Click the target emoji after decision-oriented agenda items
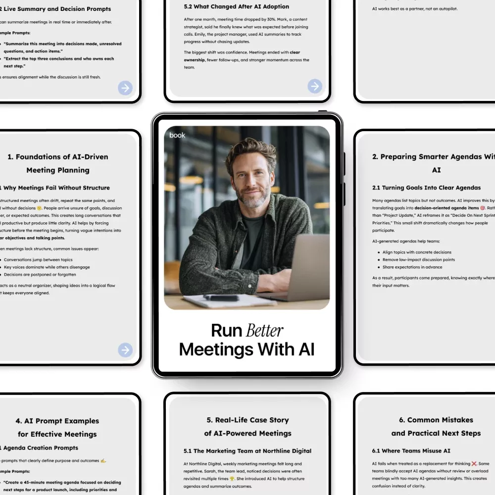Screen dimensions: 495x495 pyautogui.click(x=483, y=208)
